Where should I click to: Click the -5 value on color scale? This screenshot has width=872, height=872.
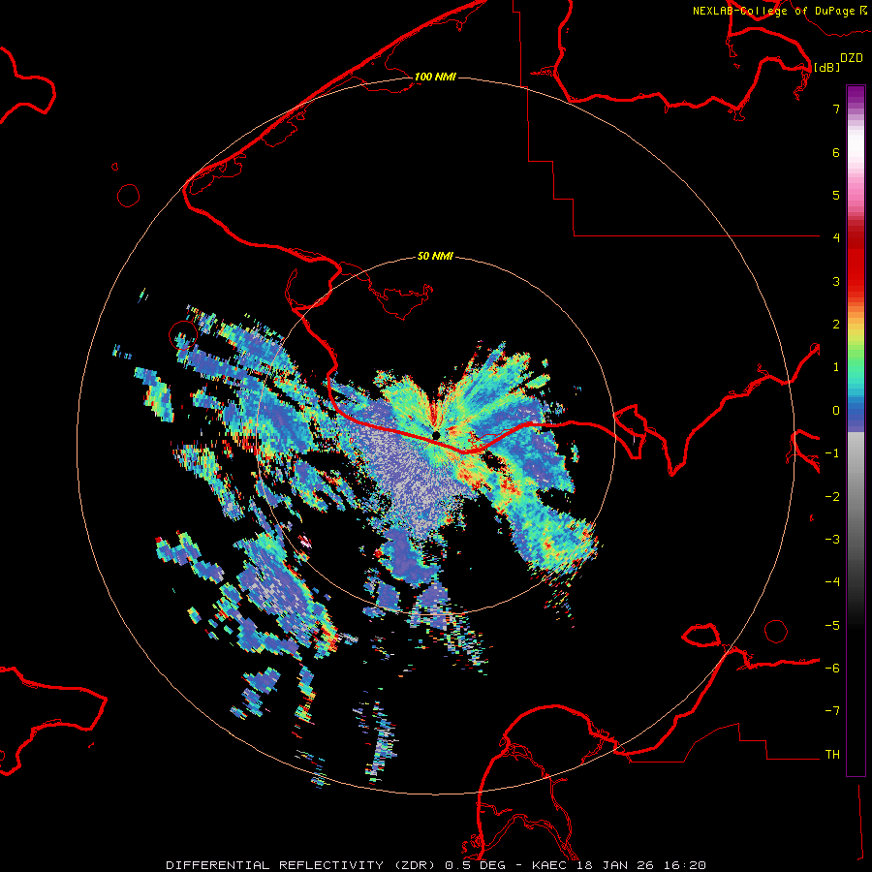tap(832, 626)
